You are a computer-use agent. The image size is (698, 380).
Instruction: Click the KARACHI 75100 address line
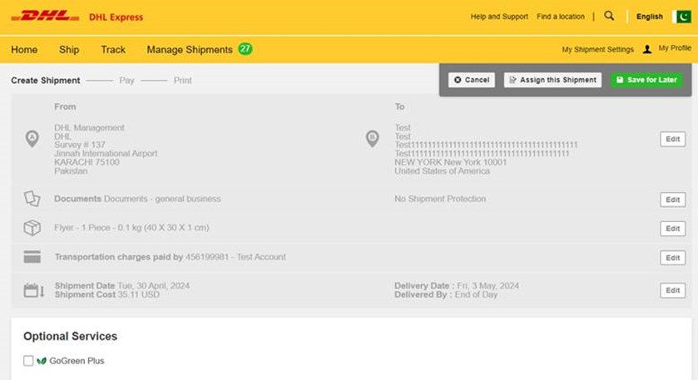click(x=87, y=162)
